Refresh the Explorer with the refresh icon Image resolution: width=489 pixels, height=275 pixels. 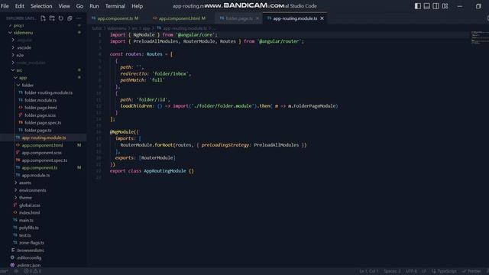click(x=61, y=18)
